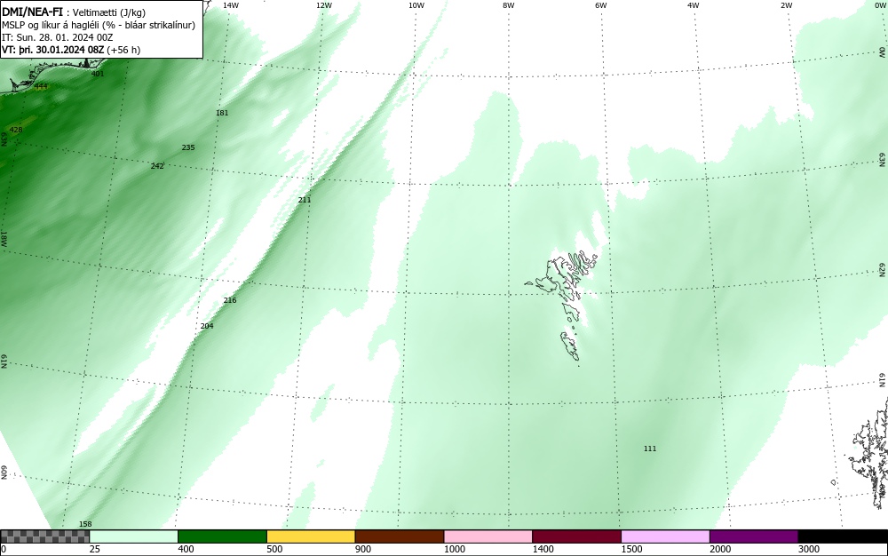Click the legend value 400
Screen dimensions: 888x556
click(186, 549)
